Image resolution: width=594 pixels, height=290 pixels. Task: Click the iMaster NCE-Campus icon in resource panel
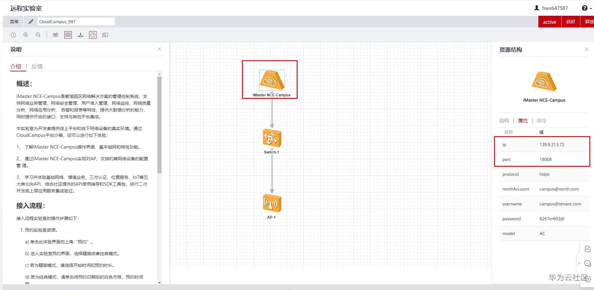(x=544, y=82)
